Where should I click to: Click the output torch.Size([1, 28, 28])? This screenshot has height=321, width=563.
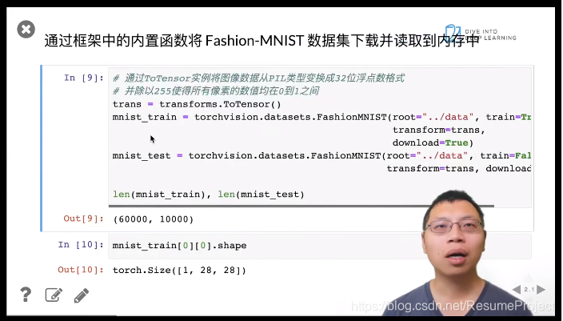coord(179,271)
